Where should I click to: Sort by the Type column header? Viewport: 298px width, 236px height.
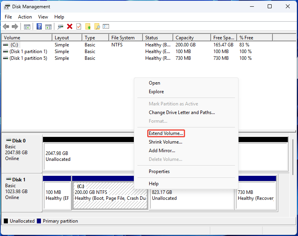point(95,38)
